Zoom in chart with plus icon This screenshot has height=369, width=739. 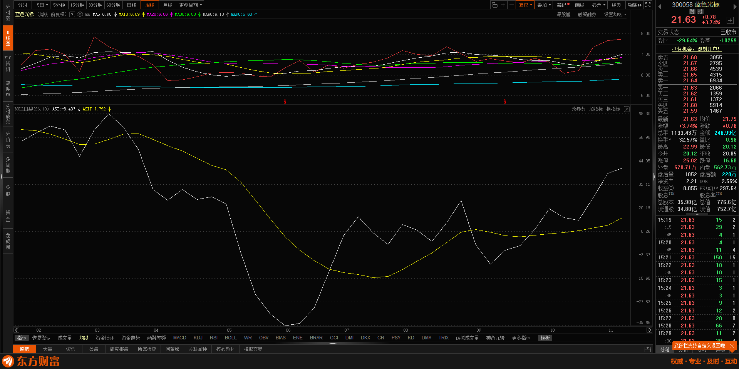pyautogui.click(x=503, y=5)
